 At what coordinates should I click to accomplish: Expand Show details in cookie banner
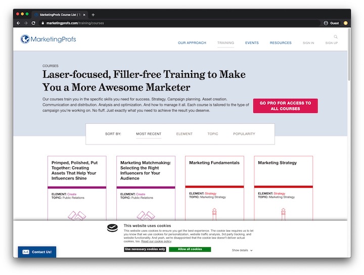242,250
